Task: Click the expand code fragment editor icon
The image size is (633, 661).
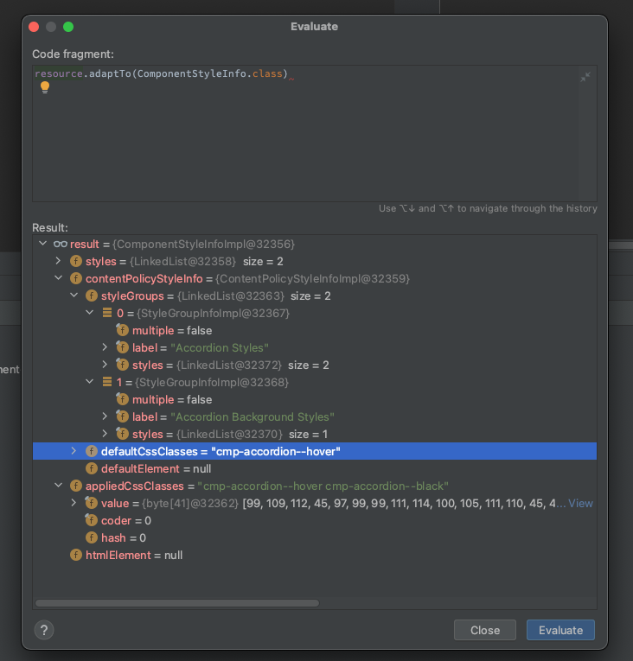Action: (585, 77)
